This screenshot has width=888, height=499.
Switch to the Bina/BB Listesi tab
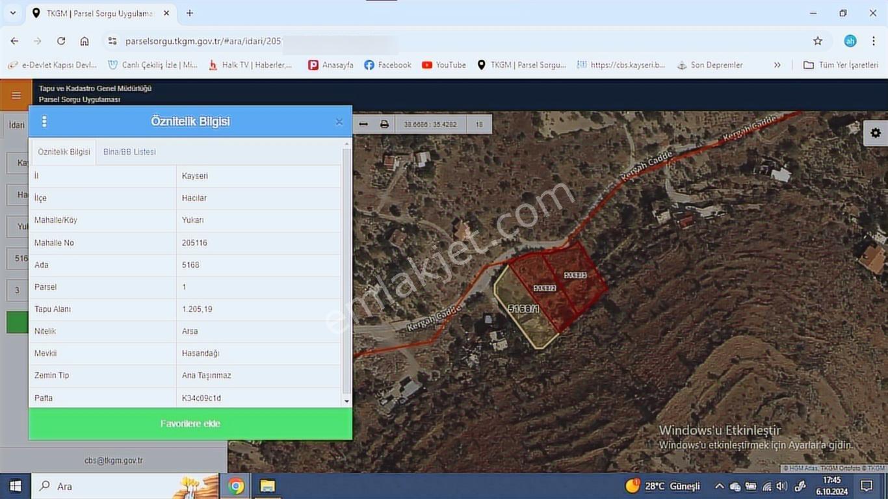pos(129,151)
